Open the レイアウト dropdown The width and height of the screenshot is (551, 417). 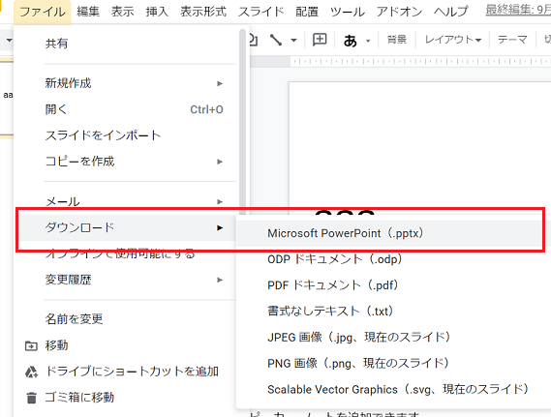point(453,40)
